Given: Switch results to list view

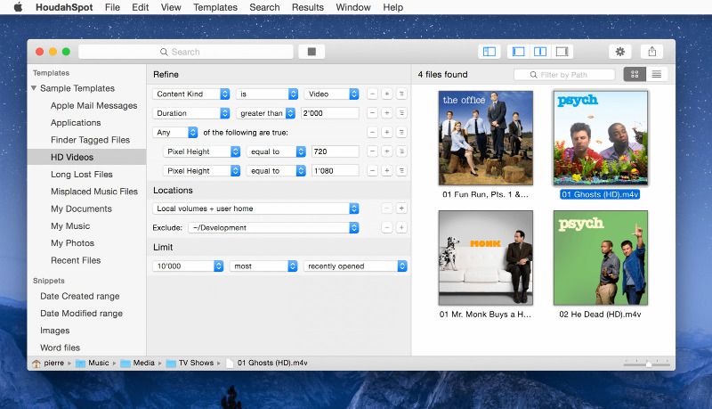Looking at the screenshot, I should [x=657, y=75].
